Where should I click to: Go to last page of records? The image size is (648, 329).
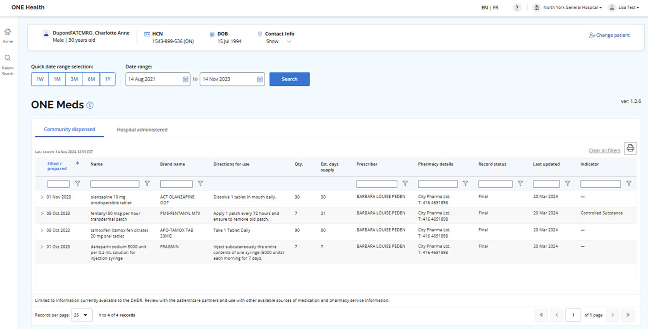(628, 315)
